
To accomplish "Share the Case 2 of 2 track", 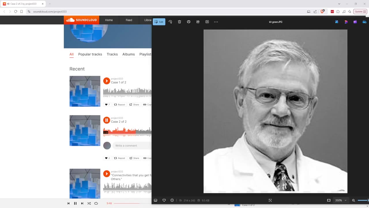I will click(134, 158).
